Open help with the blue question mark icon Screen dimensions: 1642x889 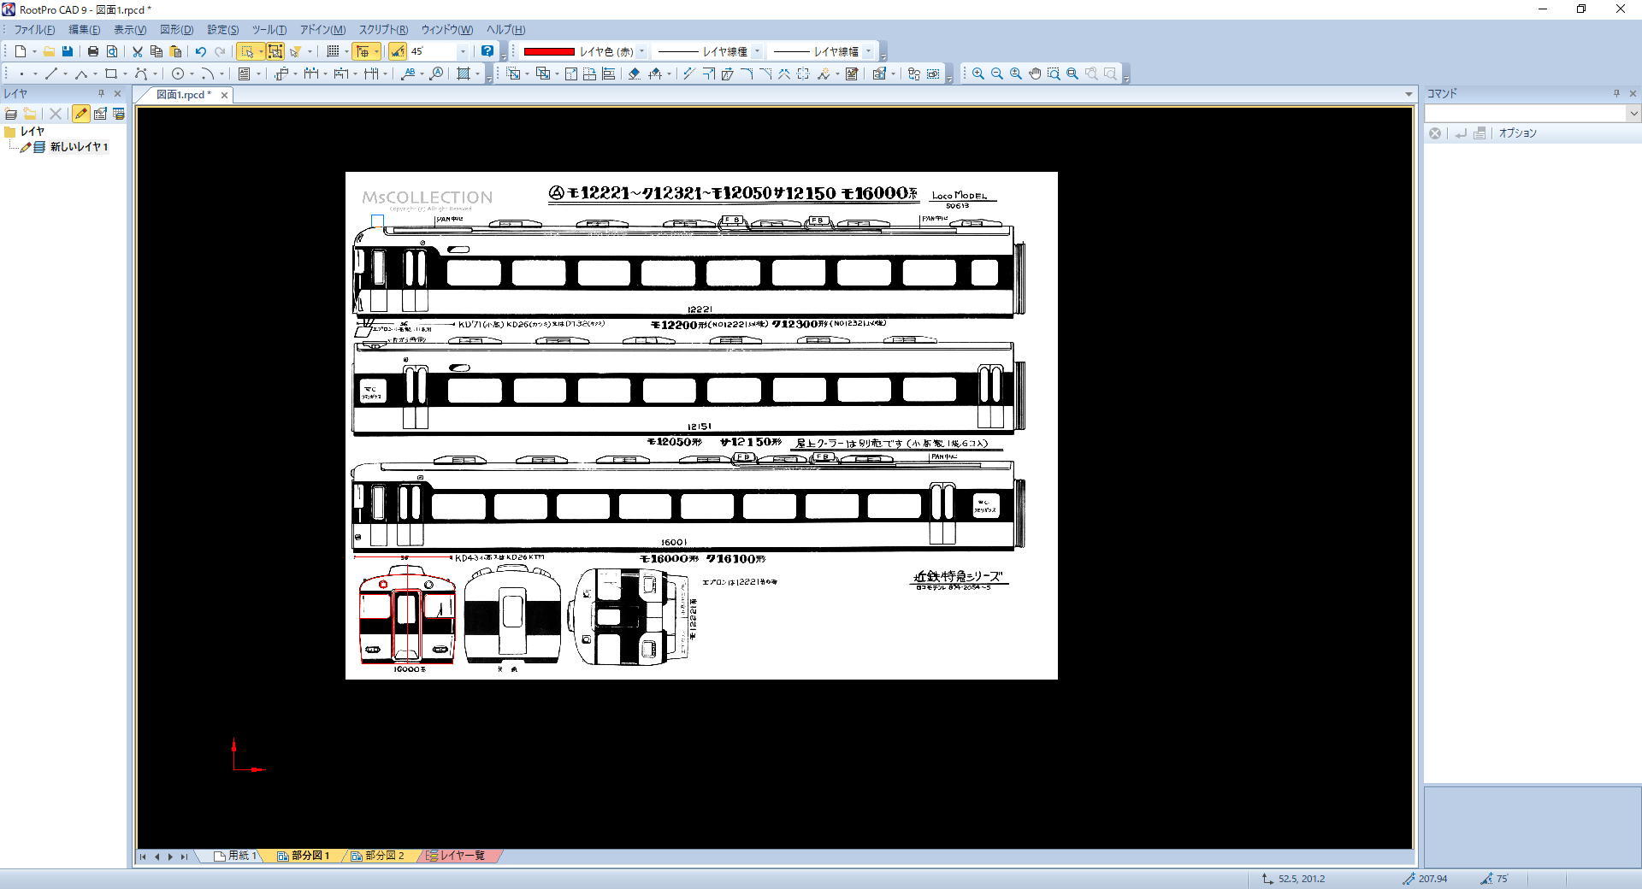point(487,51)
